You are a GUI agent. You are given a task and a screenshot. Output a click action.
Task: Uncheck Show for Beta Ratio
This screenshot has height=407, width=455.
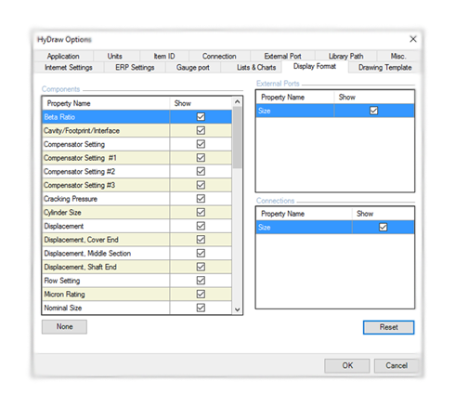tap(201, 117)
